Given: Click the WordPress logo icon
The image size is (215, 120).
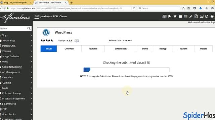Looking at the screenshot, I should tap(46, 32).
